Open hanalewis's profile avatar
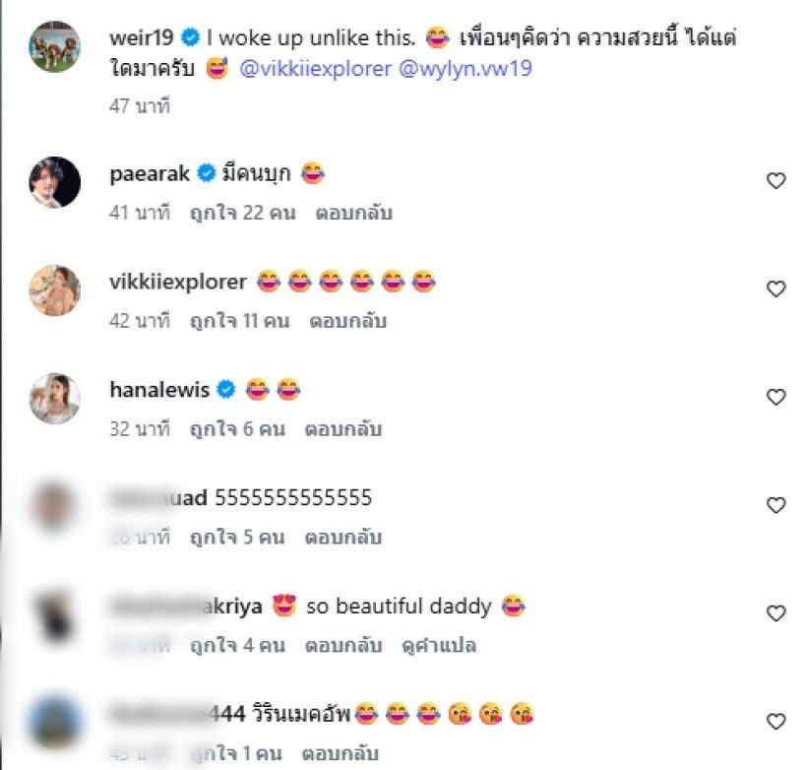The width and height of the screenshot is (807, 770). 54,399
